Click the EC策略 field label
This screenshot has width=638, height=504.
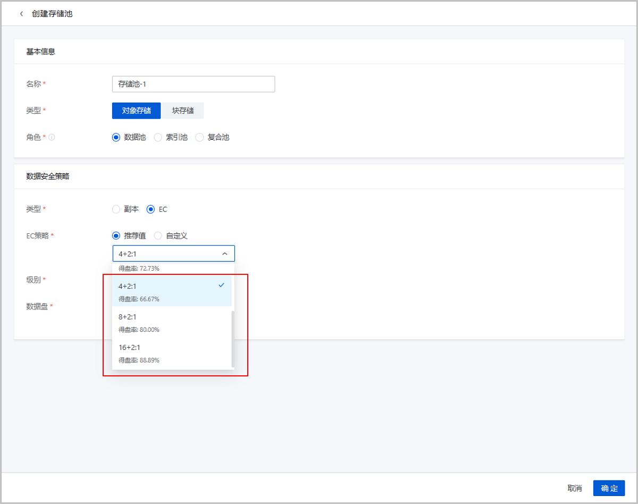click(x=38, y=236)
